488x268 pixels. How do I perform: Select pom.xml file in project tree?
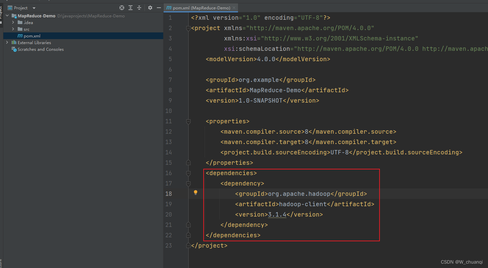83,36
